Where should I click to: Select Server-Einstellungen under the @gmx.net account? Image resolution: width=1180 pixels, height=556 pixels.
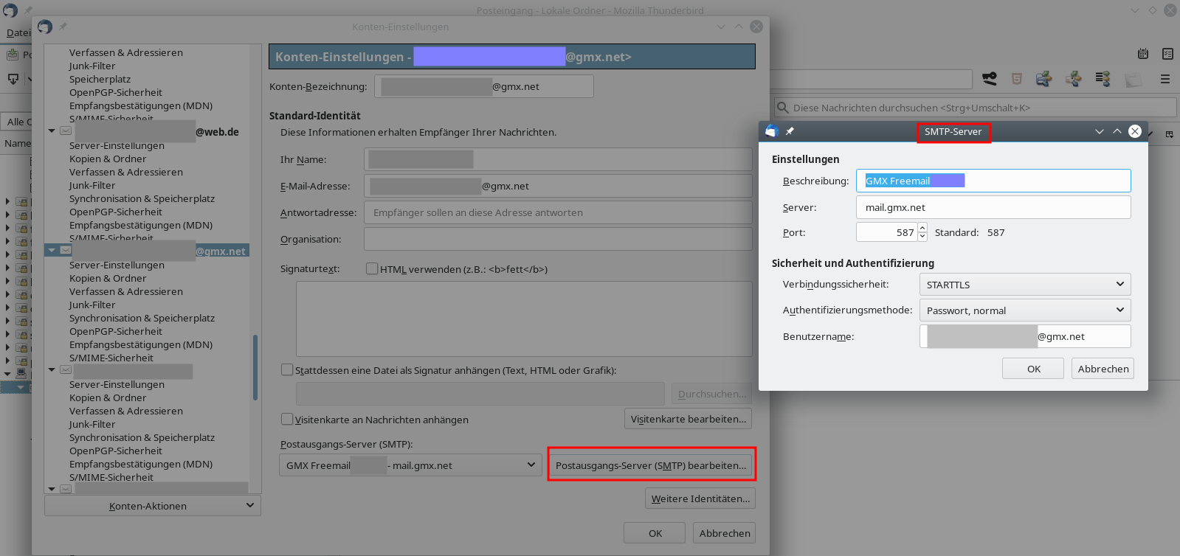tap(117, 265)
